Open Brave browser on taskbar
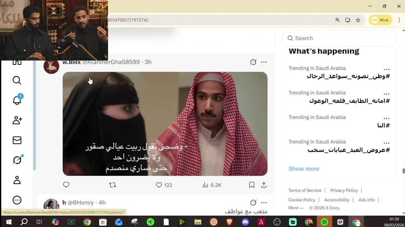The height and width of the screenshot is (227, 405). tap(229, 222)
